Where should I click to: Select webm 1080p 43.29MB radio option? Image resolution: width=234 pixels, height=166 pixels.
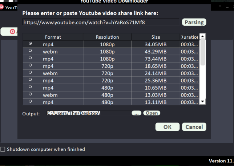click(30, 51)
